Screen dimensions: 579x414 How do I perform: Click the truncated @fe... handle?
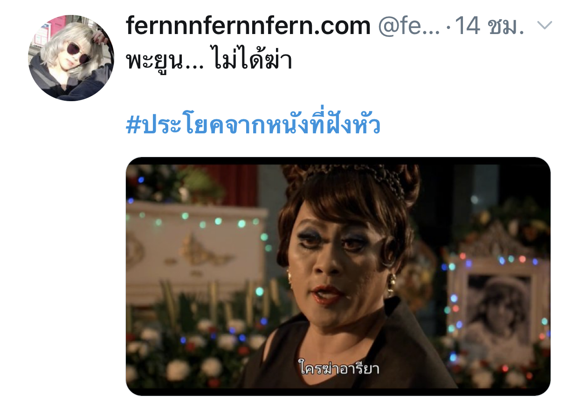(x=407, y=26)
